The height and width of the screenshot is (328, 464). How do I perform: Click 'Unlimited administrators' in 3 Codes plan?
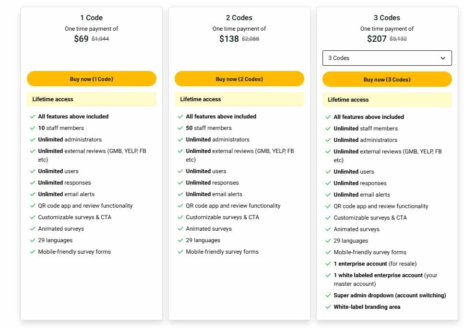[365, 140]
